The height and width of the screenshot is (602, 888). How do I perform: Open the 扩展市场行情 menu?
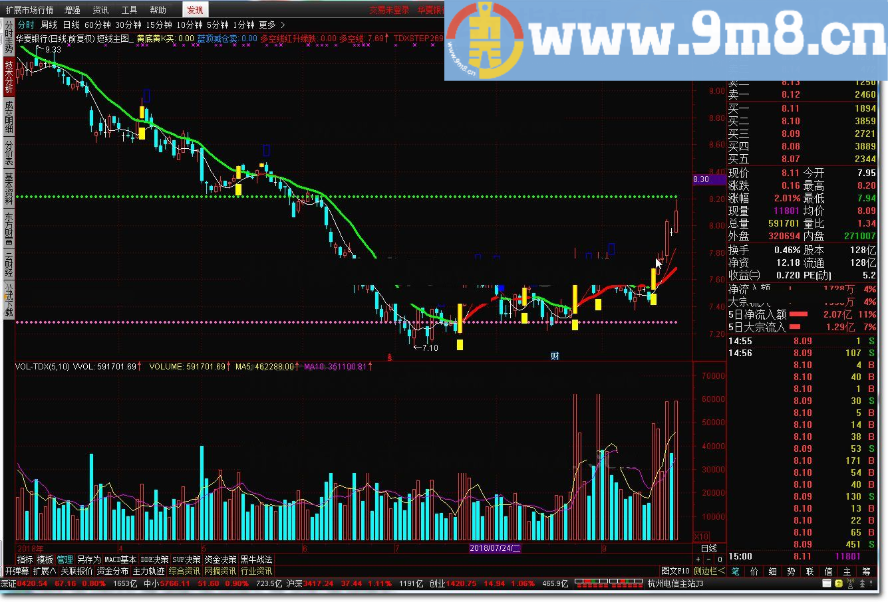coord(29,10)
